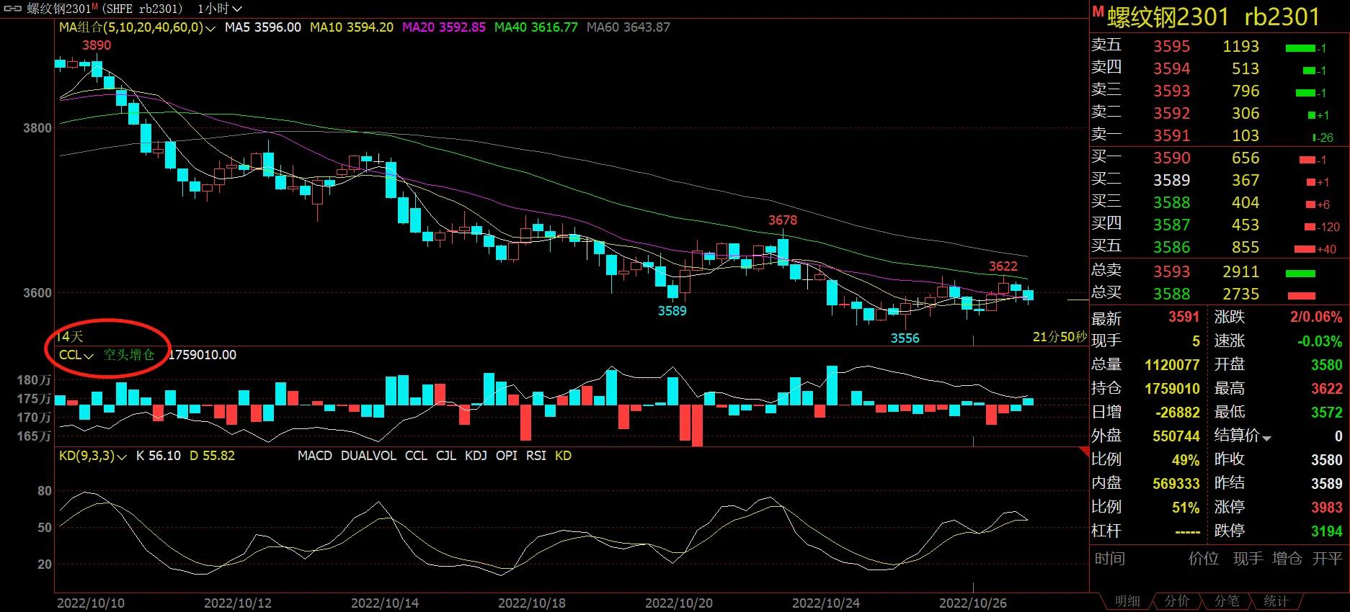Click the green volume bar for 卖五
The width and height of the screenshot is (1350, 612).
[x=1300, y=48]
